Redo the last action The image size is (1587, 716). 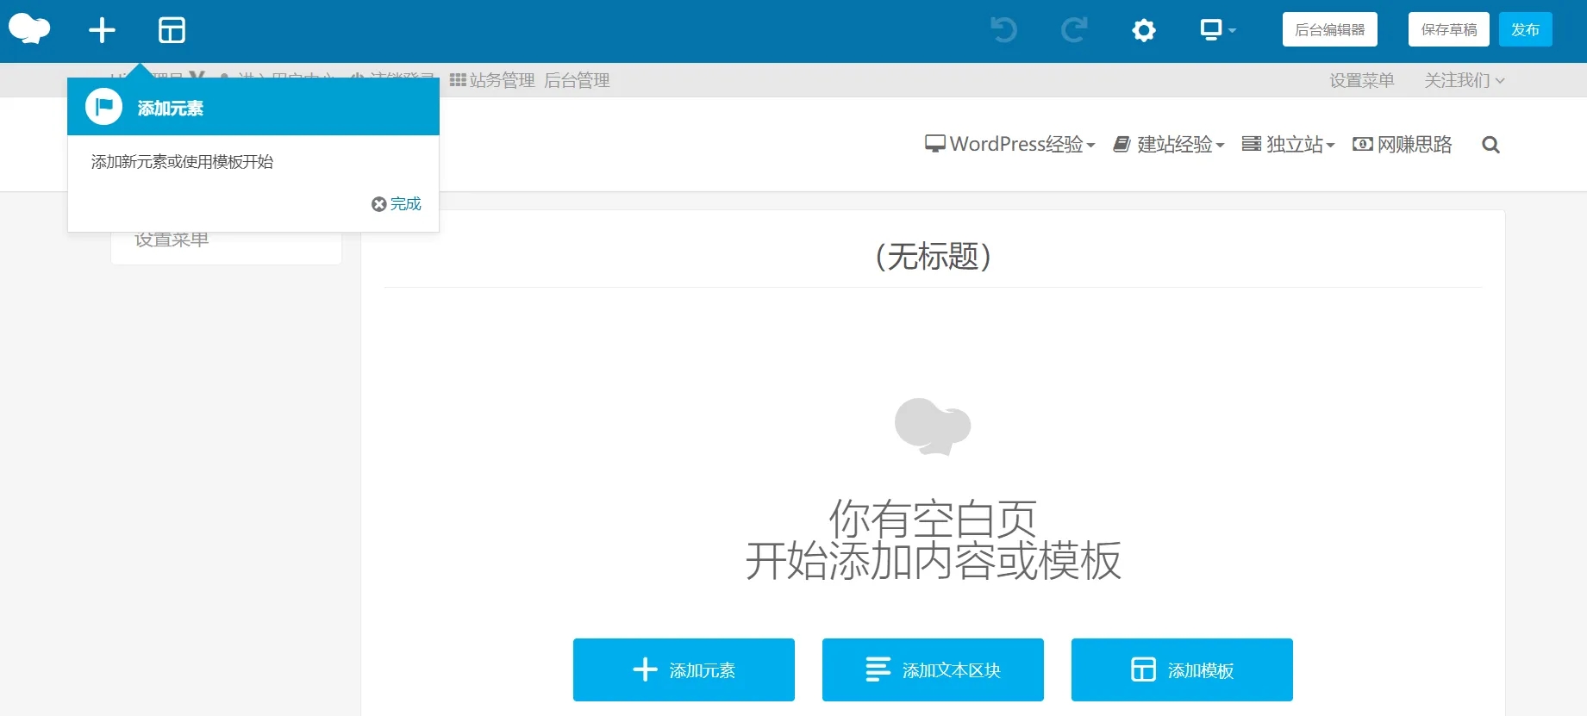tap(1074, 30)
